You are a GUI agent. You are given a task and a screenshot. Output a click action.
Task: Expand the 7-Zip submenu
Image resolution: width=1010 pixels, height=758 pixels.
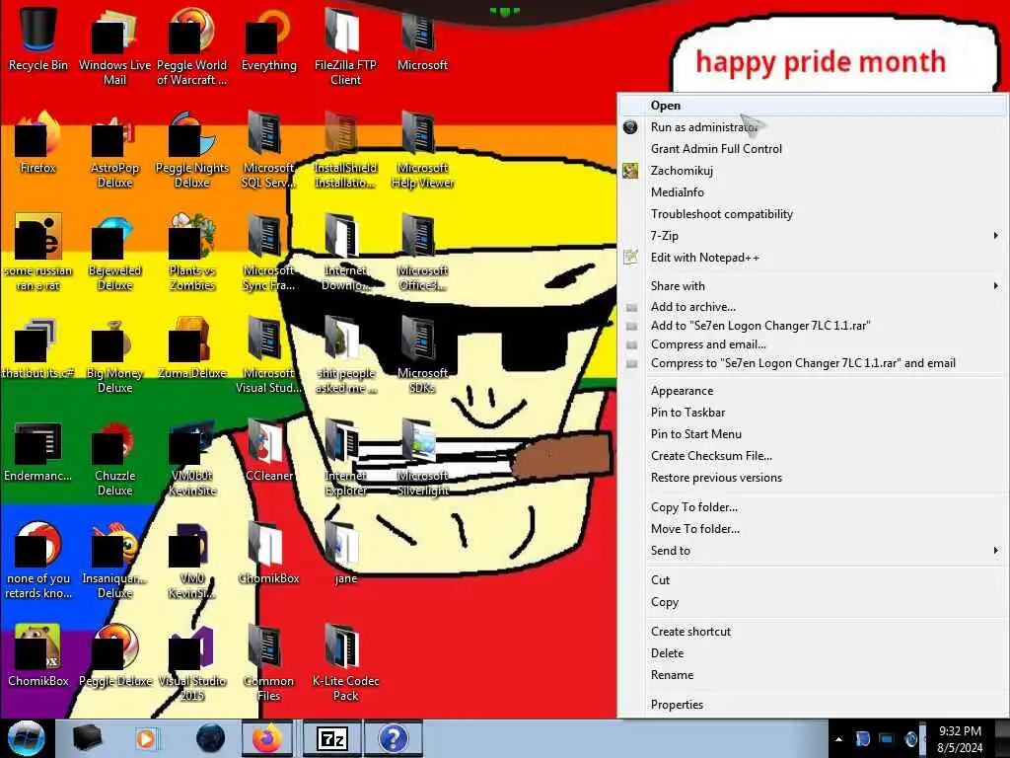tap(813, 235)
